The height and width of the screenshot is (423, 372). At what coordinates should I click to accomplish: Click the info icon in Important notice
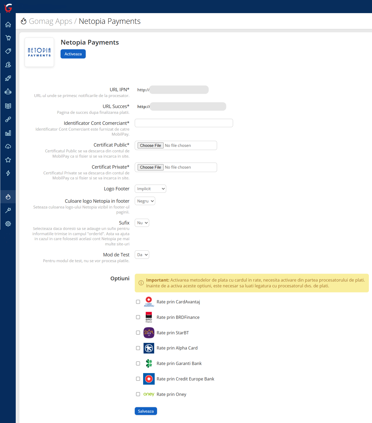(x=141, y=283)
